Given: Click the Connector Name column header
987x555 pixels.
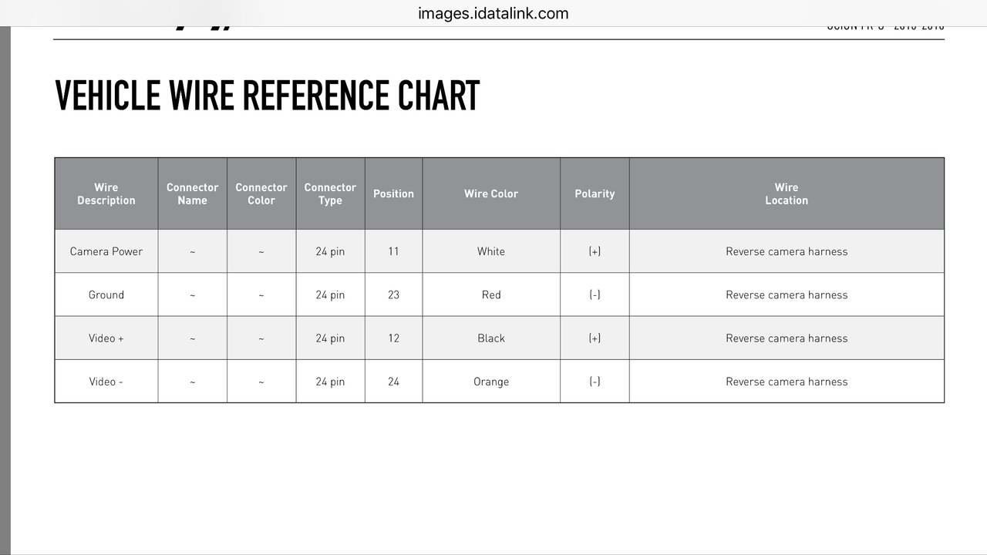Looking at the screenshot, I should pos(193,193).
